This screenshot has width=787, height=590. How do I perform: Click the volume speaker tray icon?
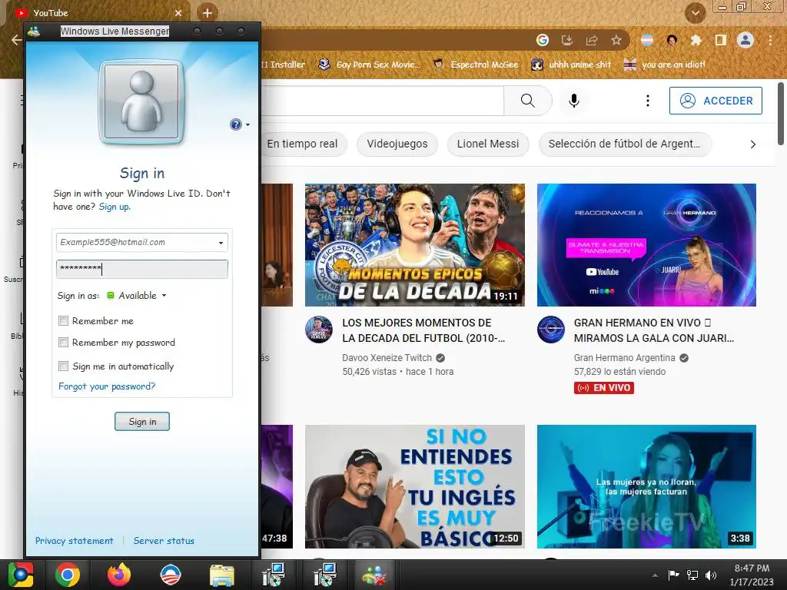coord(711,575)
